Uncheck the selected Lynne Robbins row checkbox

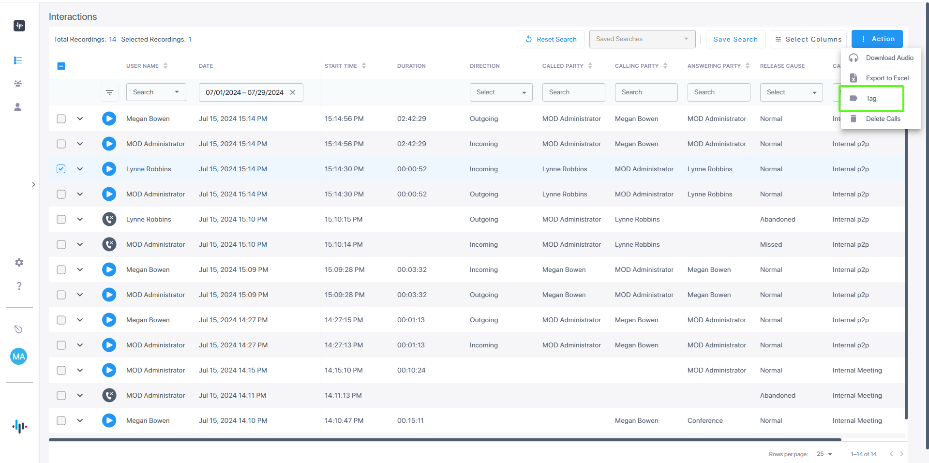pos(61,169)
